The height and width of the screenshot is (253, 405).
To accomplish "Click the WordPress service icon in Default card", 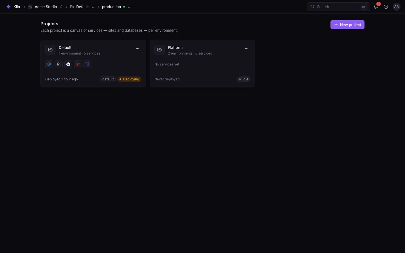I will (x=49, y=64).
